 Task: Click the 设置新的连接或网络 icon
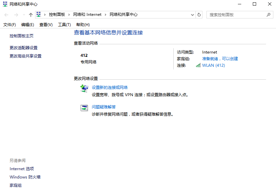[x=84, y=88]
